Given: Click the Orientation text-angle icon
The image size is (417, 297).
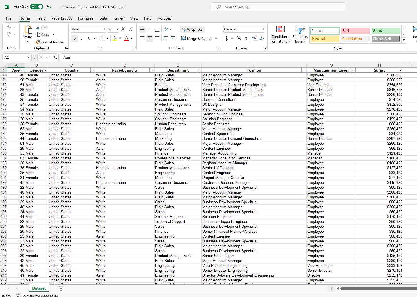Looking at the screenshot, I should tap(166, 29).
